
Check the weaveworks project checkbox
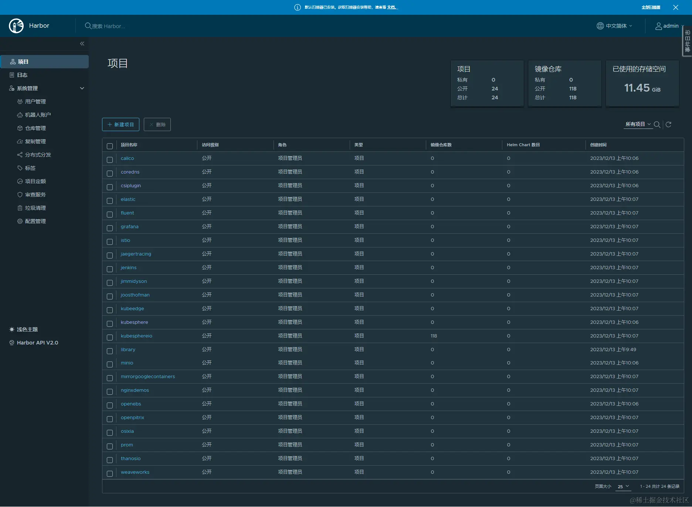[110, 473]
